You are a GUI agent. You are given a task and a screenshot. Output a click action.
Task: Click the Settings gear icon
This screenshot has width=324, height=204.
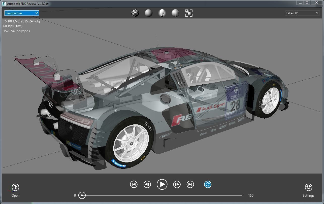[308, 187]
